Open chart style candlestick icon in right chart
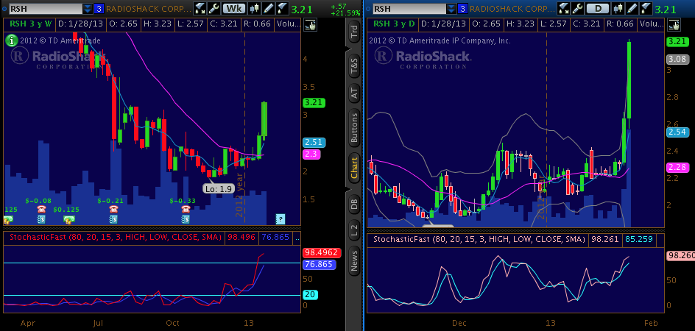The image size is (695, 331). pos(618,8)
